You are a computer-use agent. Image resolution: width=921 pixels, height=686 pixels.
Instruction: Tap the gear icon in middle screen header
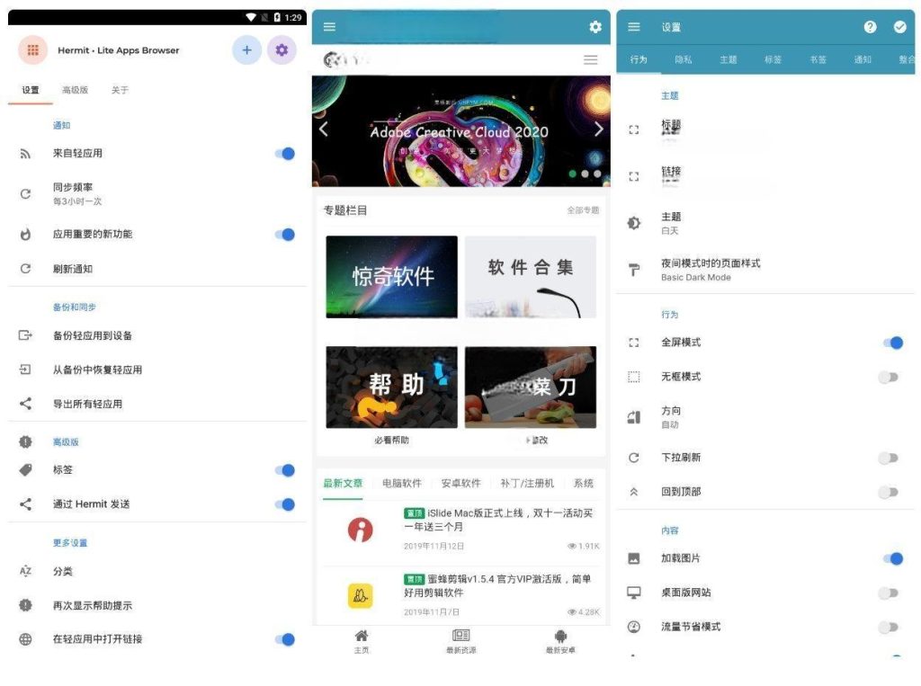pyautogui.click(x=595, y=26)
